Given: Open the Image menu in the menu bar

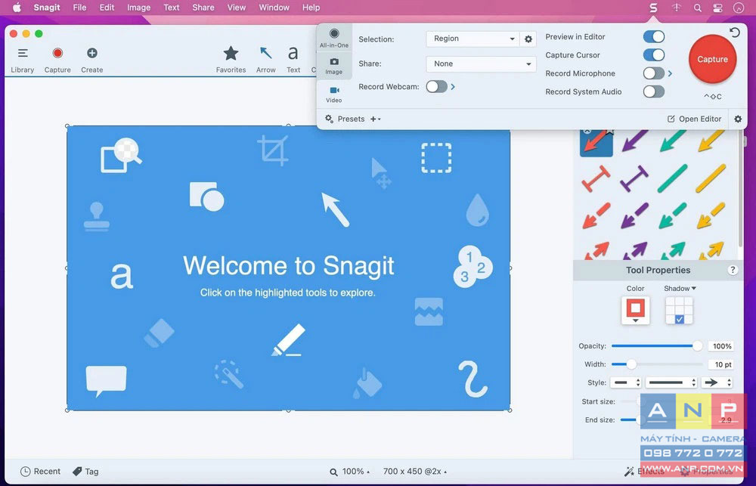Looking at the screenshot, I should pos(139,8).
